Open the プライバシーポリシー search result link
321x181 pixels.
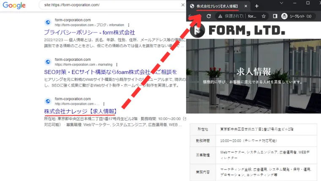pyautogui.click(x=89, y=32)
